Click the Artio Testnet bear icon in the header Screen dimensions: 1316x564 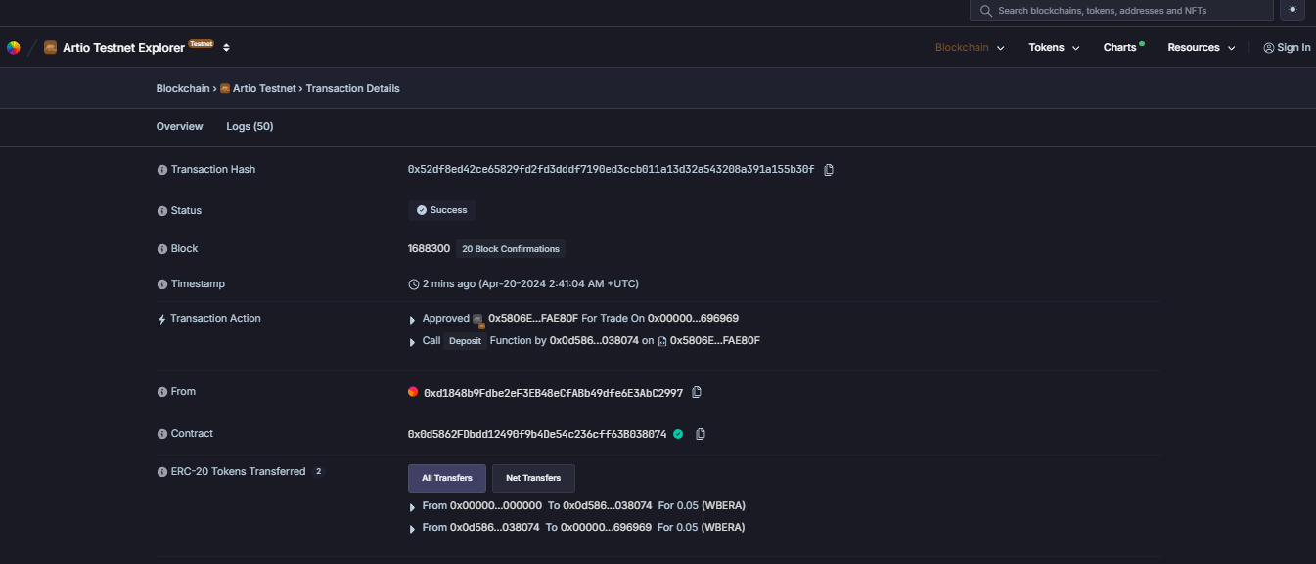(51, 47)
